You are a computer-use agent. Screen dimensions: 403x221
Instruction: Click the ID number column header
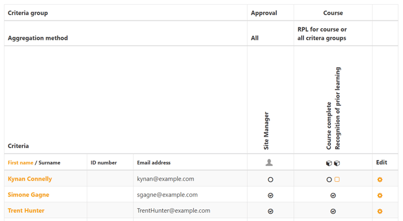104,163
